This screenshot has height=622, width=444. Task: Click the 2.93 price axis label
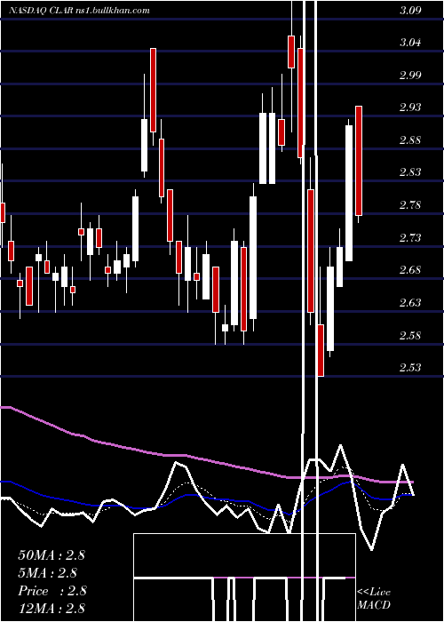click(410, 108)
